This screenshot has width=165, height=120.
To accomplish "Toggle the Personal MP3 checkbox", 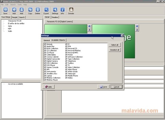I will click(x=66, y=53).
